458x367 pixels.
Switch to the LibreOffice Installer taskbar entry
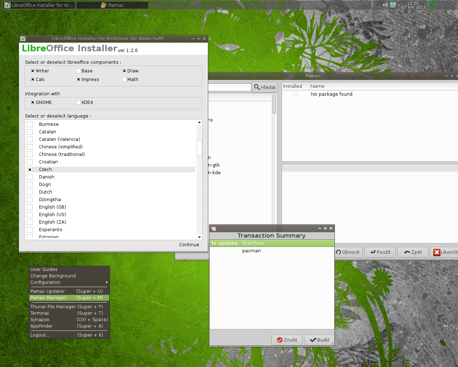(x=39, y=5)
